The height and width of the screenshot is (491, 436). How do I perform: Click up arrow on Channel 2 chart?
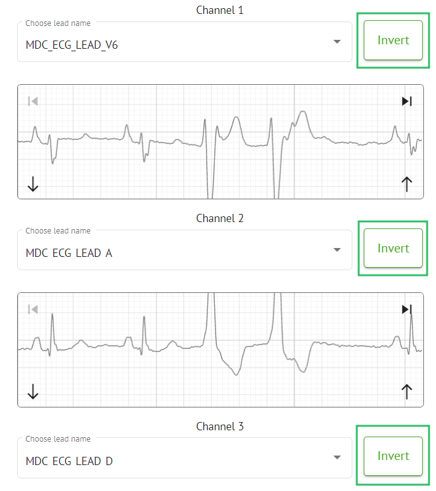(407, 392)
